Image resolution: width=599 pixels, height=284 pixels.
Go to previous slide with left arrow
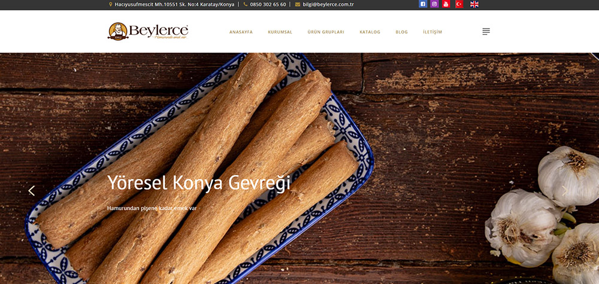[31, 191]
